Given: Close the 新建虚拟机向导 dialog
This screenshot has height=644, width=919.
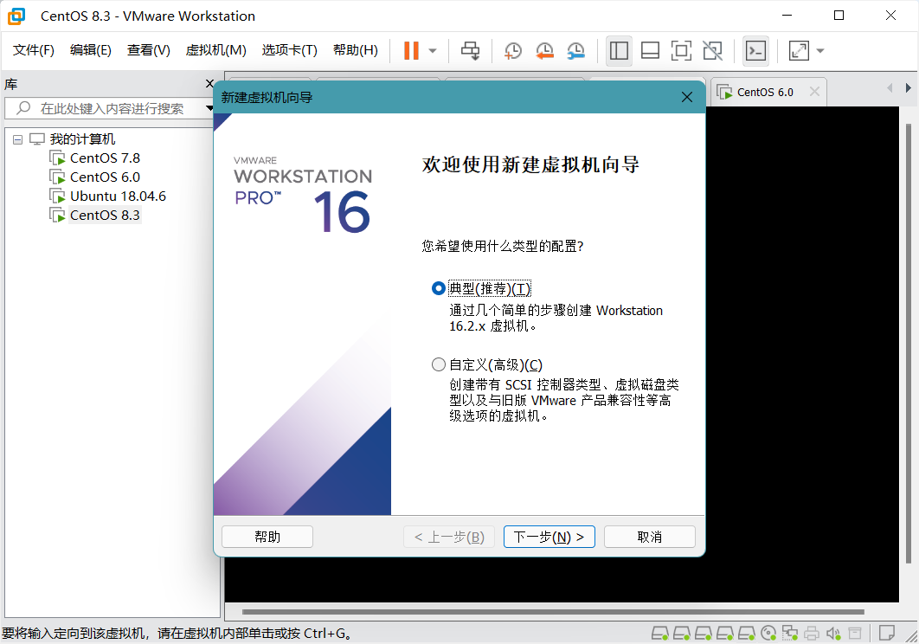Looking at the screenshot, I should [x=687, y=97].
